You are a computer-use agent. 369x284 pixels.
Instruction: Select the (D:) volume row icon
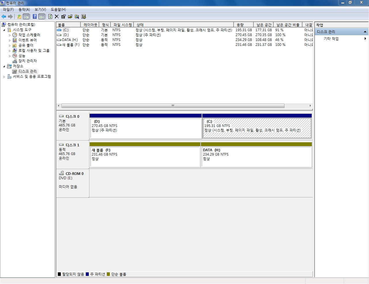coord(59,35)
